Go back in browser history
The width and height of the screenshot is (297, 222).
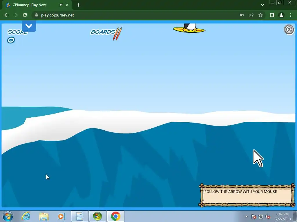click(6, 15)
